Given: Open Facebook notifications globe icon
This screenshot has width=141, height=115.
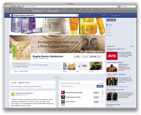Looking at the screenshot, I should tap(99, 15).
